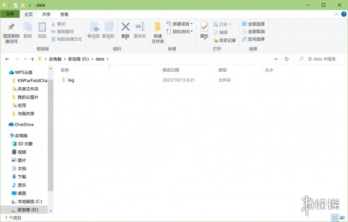The width and height of the screenshot is (348, 222).
Task: Click the Pin to Quick access icon
Action: coord(11,27)
